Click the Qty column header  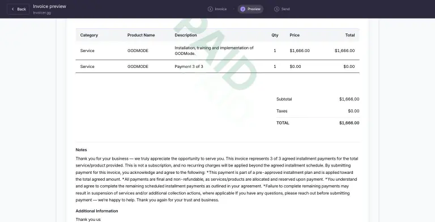275,35
